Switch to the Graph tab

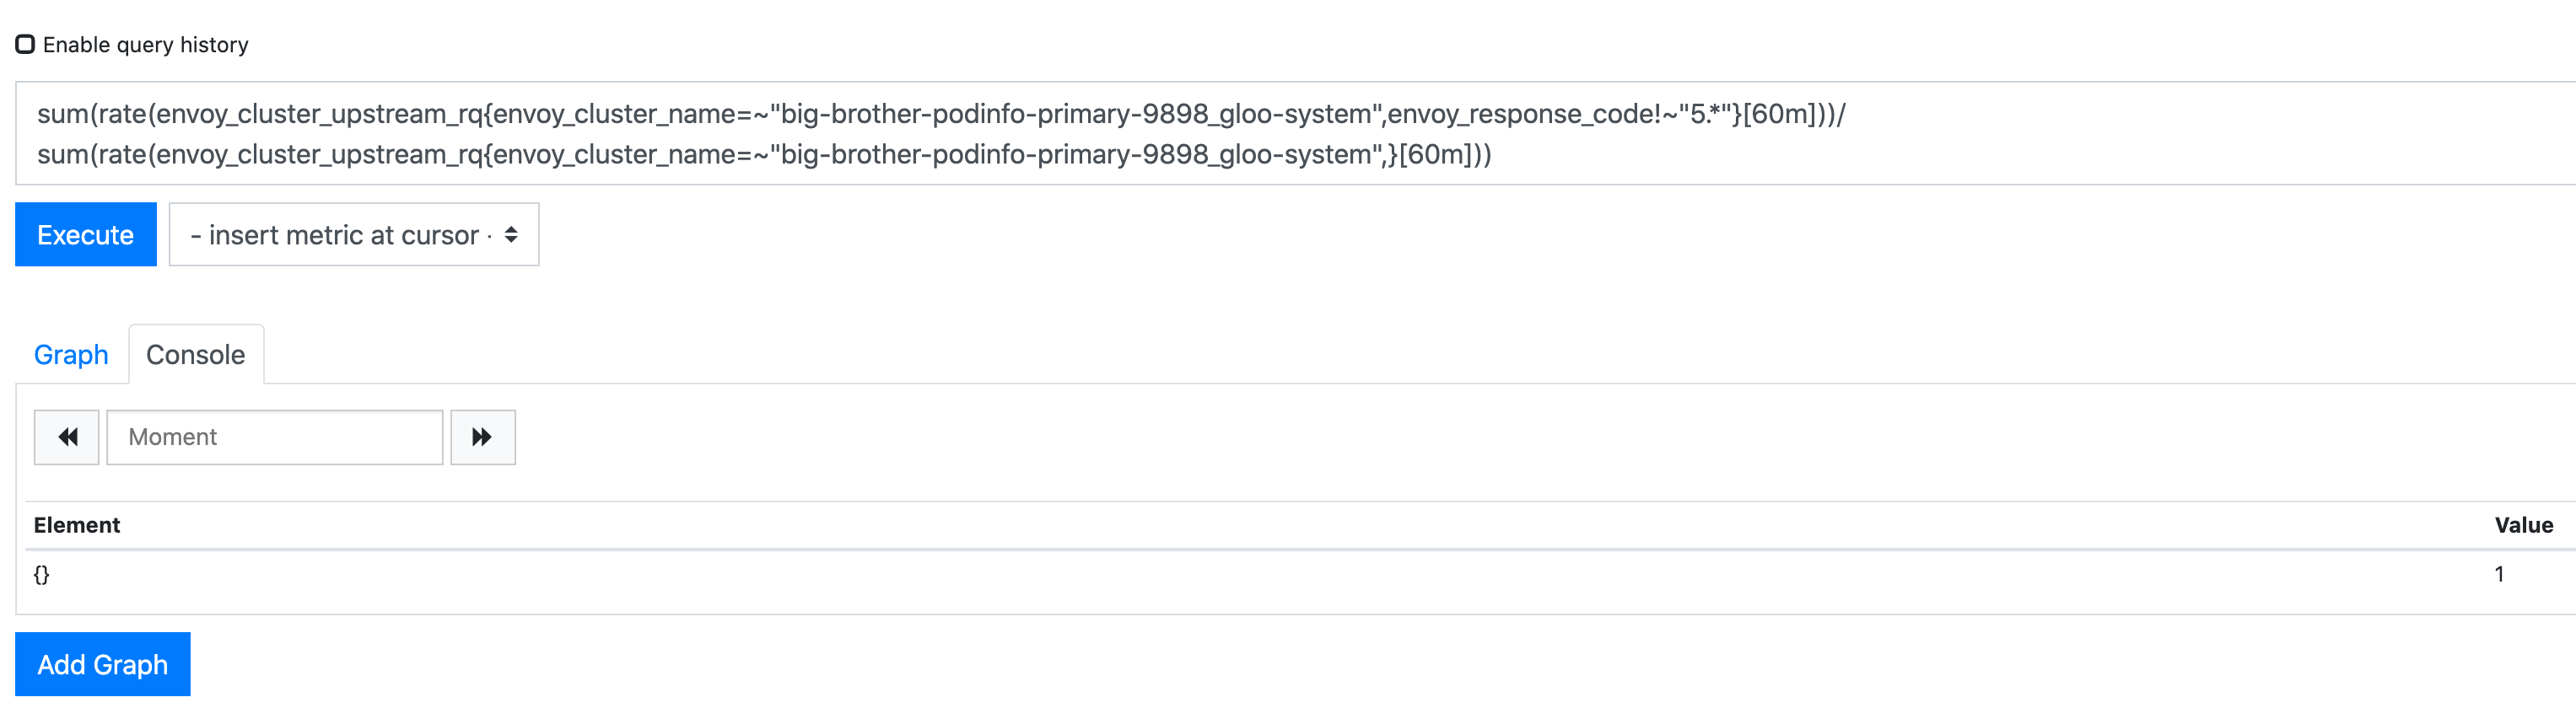click(x=70, y=353)
